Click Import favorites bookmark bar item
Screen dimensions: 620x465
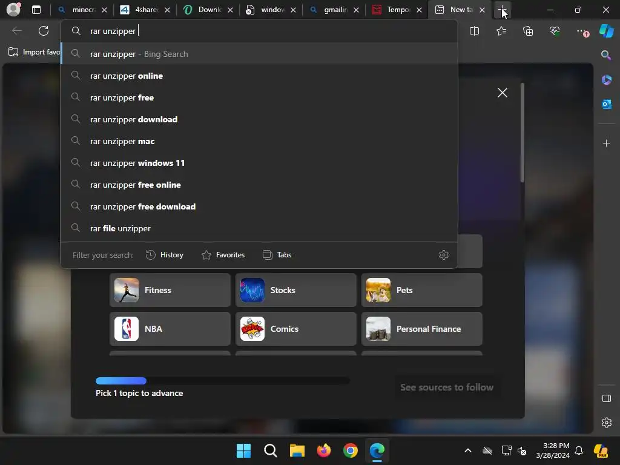[34, 52]
